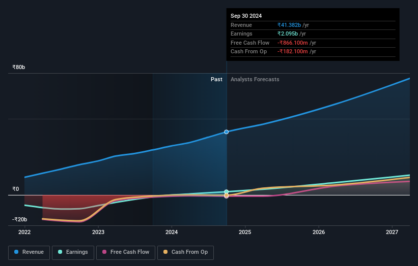
Task: Click the Revenue row label in tooltip
Action: [x=241, y=25]
